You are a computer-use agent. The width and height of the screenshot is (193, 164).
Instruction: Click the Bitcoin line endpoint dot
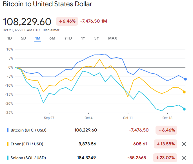[x=185, y=79]
